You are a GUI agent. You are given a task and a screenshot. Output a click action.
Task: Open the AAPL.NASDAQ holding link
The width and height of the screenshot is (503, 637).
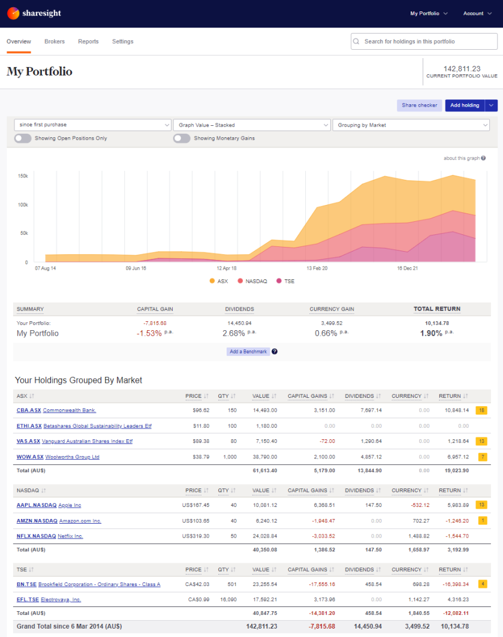pos(37,505)
